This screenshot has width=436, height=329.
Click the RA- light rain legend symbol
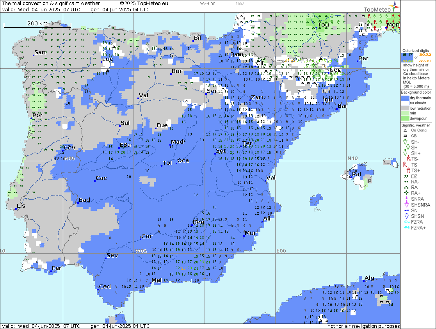pos(406,182)
